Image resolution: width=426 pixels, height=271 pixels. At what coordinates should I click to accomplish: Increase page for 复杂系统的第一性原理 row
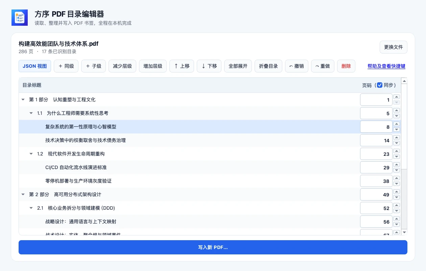pos(397,124)
